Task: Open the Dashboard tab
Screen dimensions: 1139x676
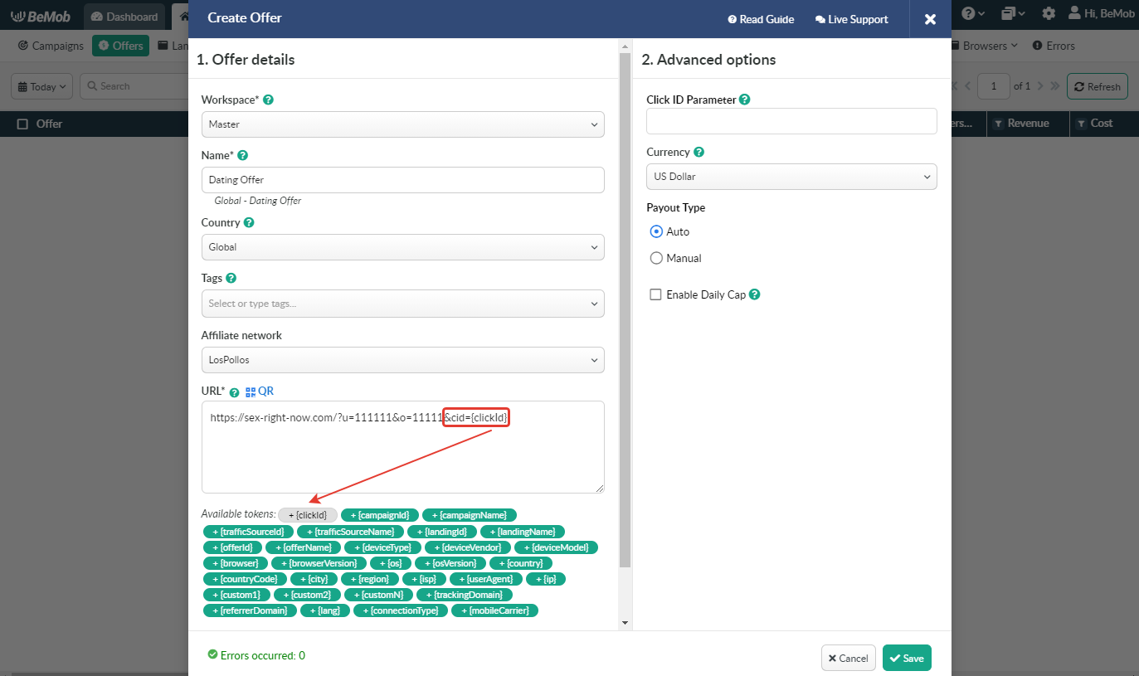Action: pyautogui.click(x=124, y=17)
